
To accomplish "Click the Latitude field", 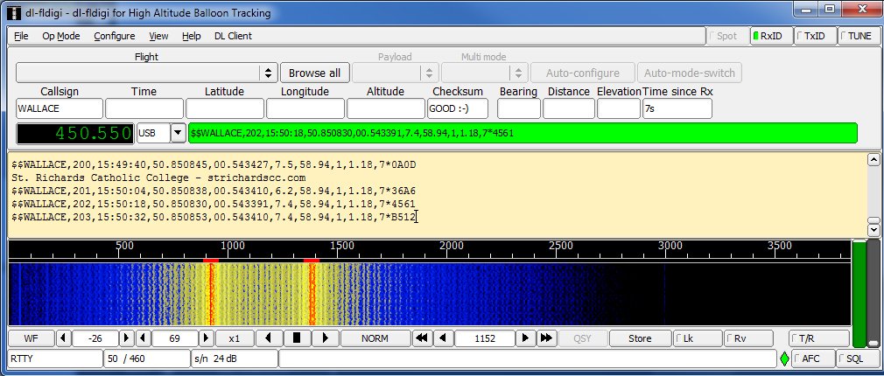I will [224, 108].
